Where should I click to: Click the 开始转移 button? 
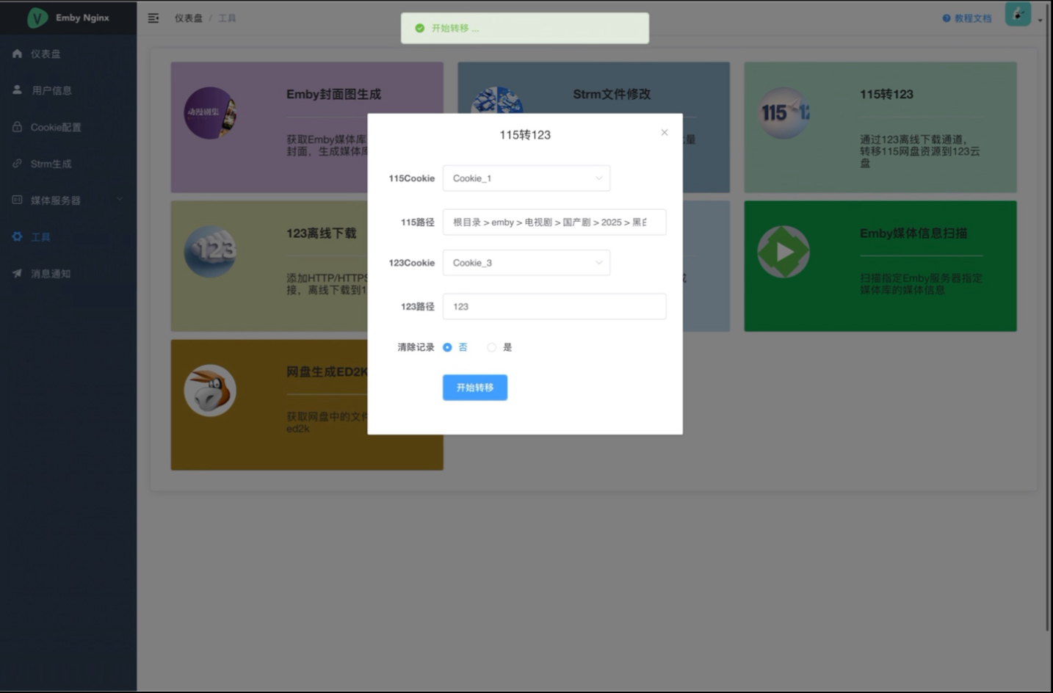[475, 388]
